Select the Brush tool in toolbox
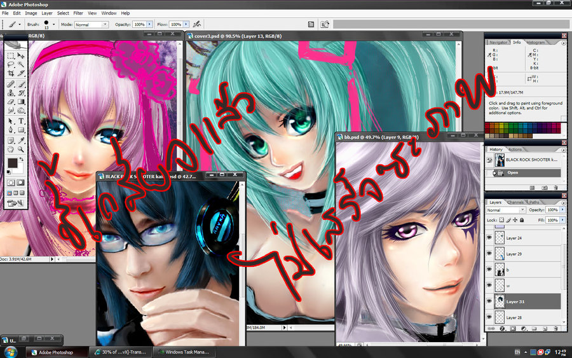The width and height of the screenshot is (572, 358). point(21,85)
